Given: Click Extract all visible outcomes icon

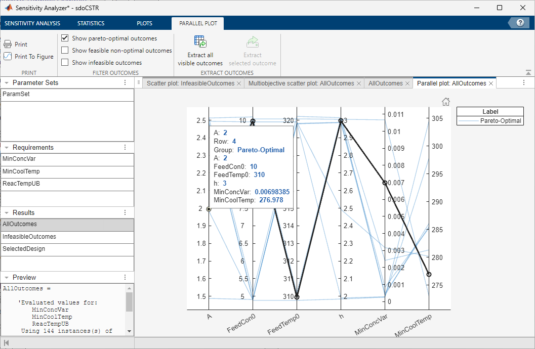Looking at the screenshot, I should (200, 42).
